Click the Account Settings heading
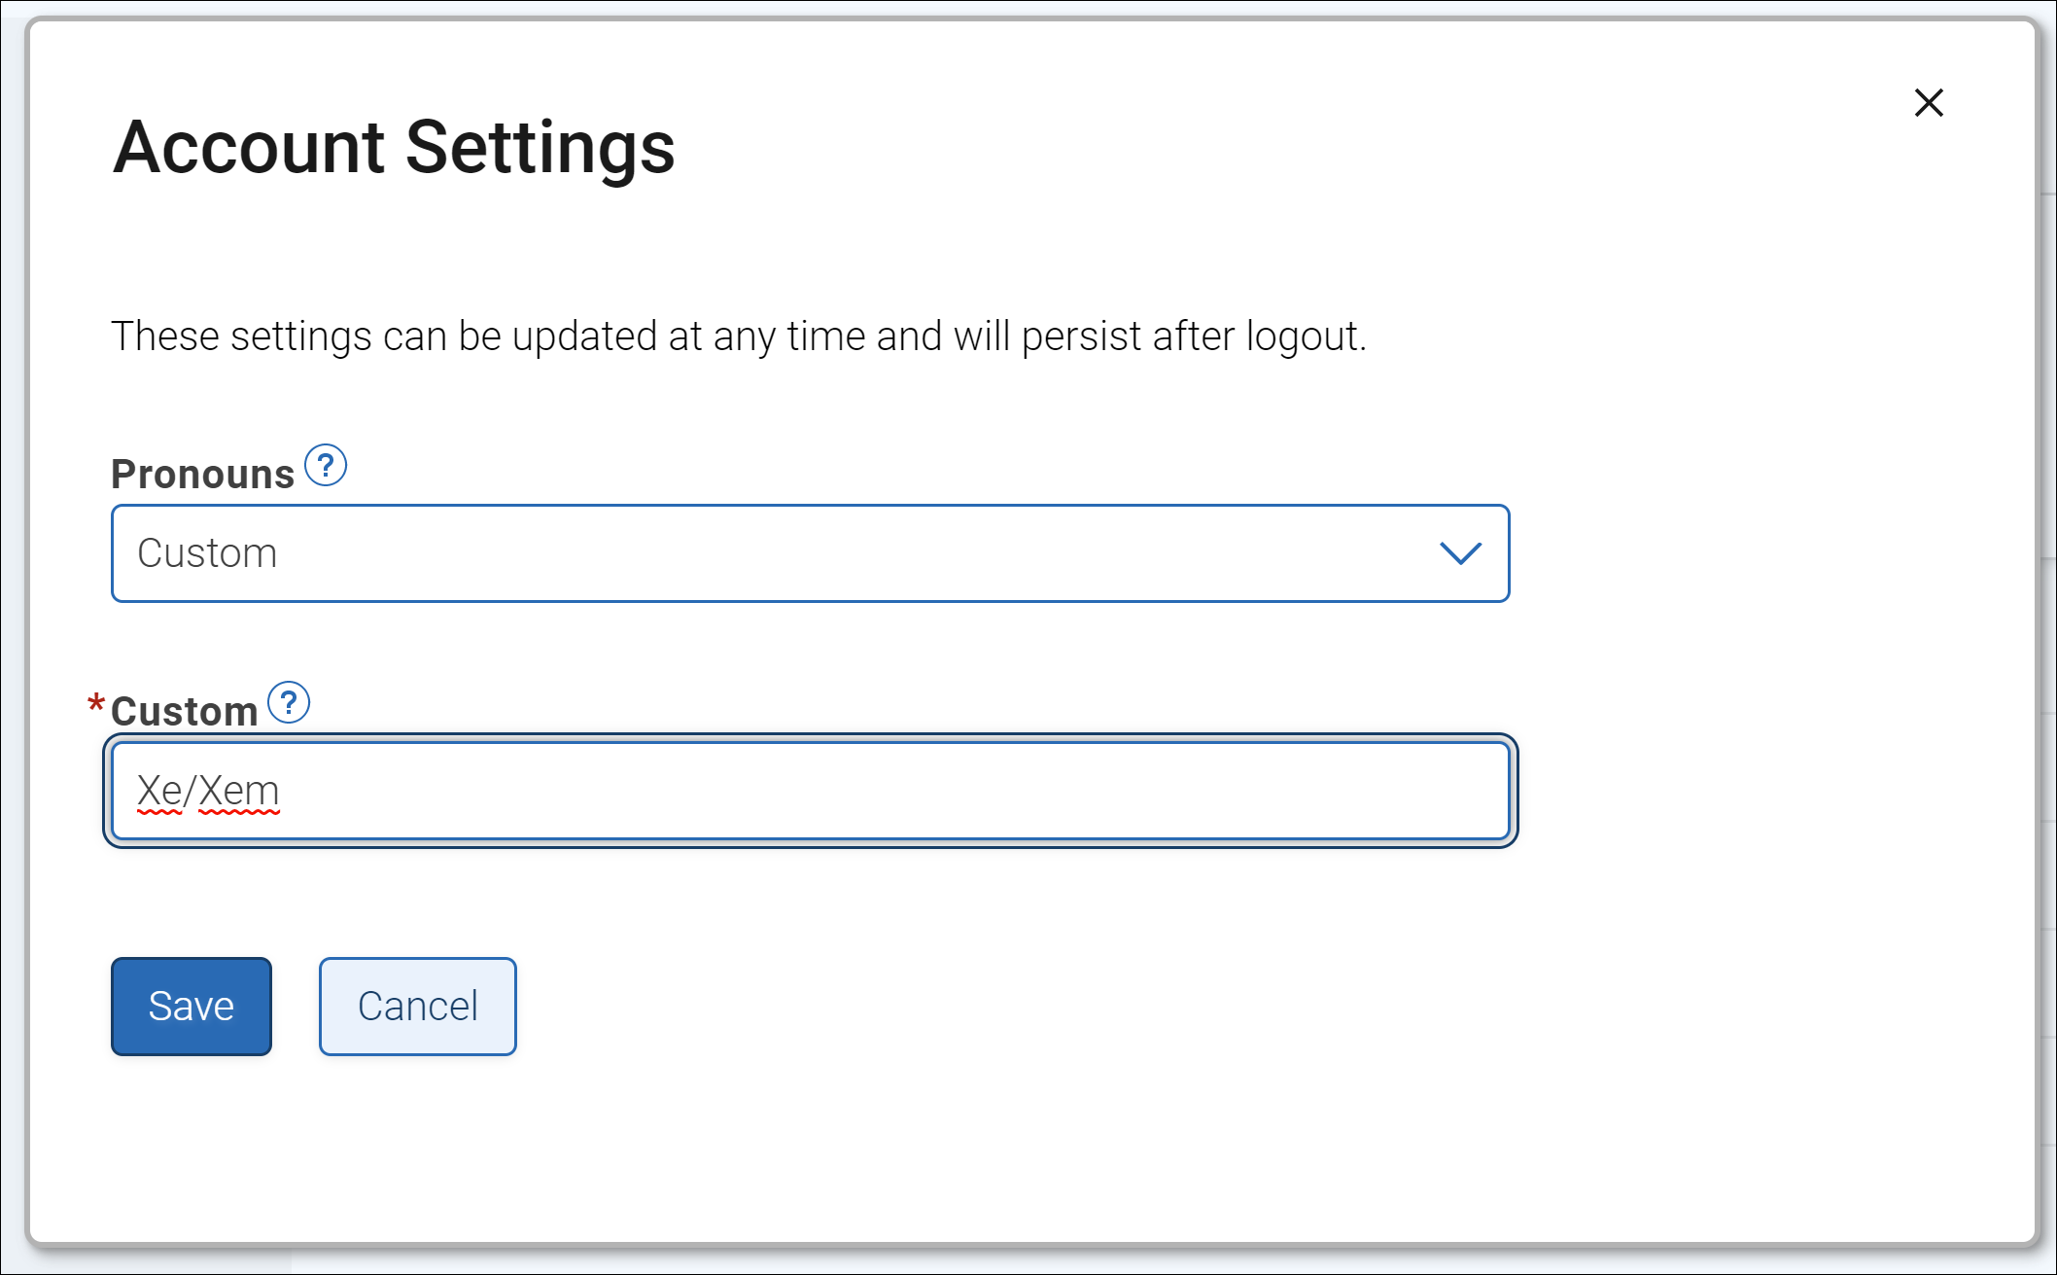The width and height of the screenshot is (2057, 1275). [394, 148]
